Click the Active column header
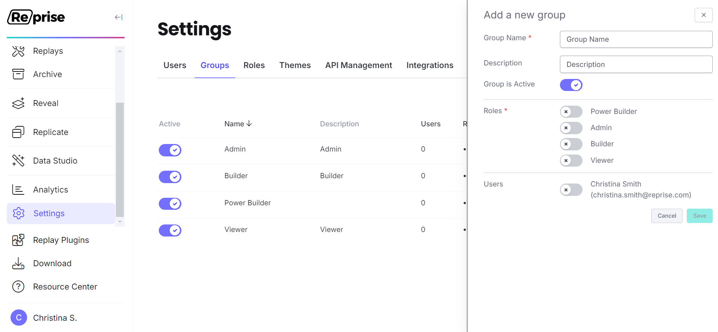Screen dimensions: 718x332 (169, 124)
